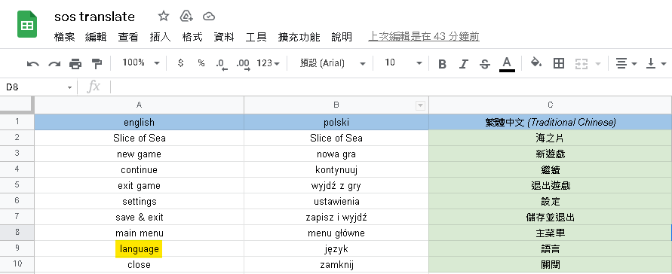Increase decimal places
Screen dimensions: 672x274
click(x=243, y=64)
